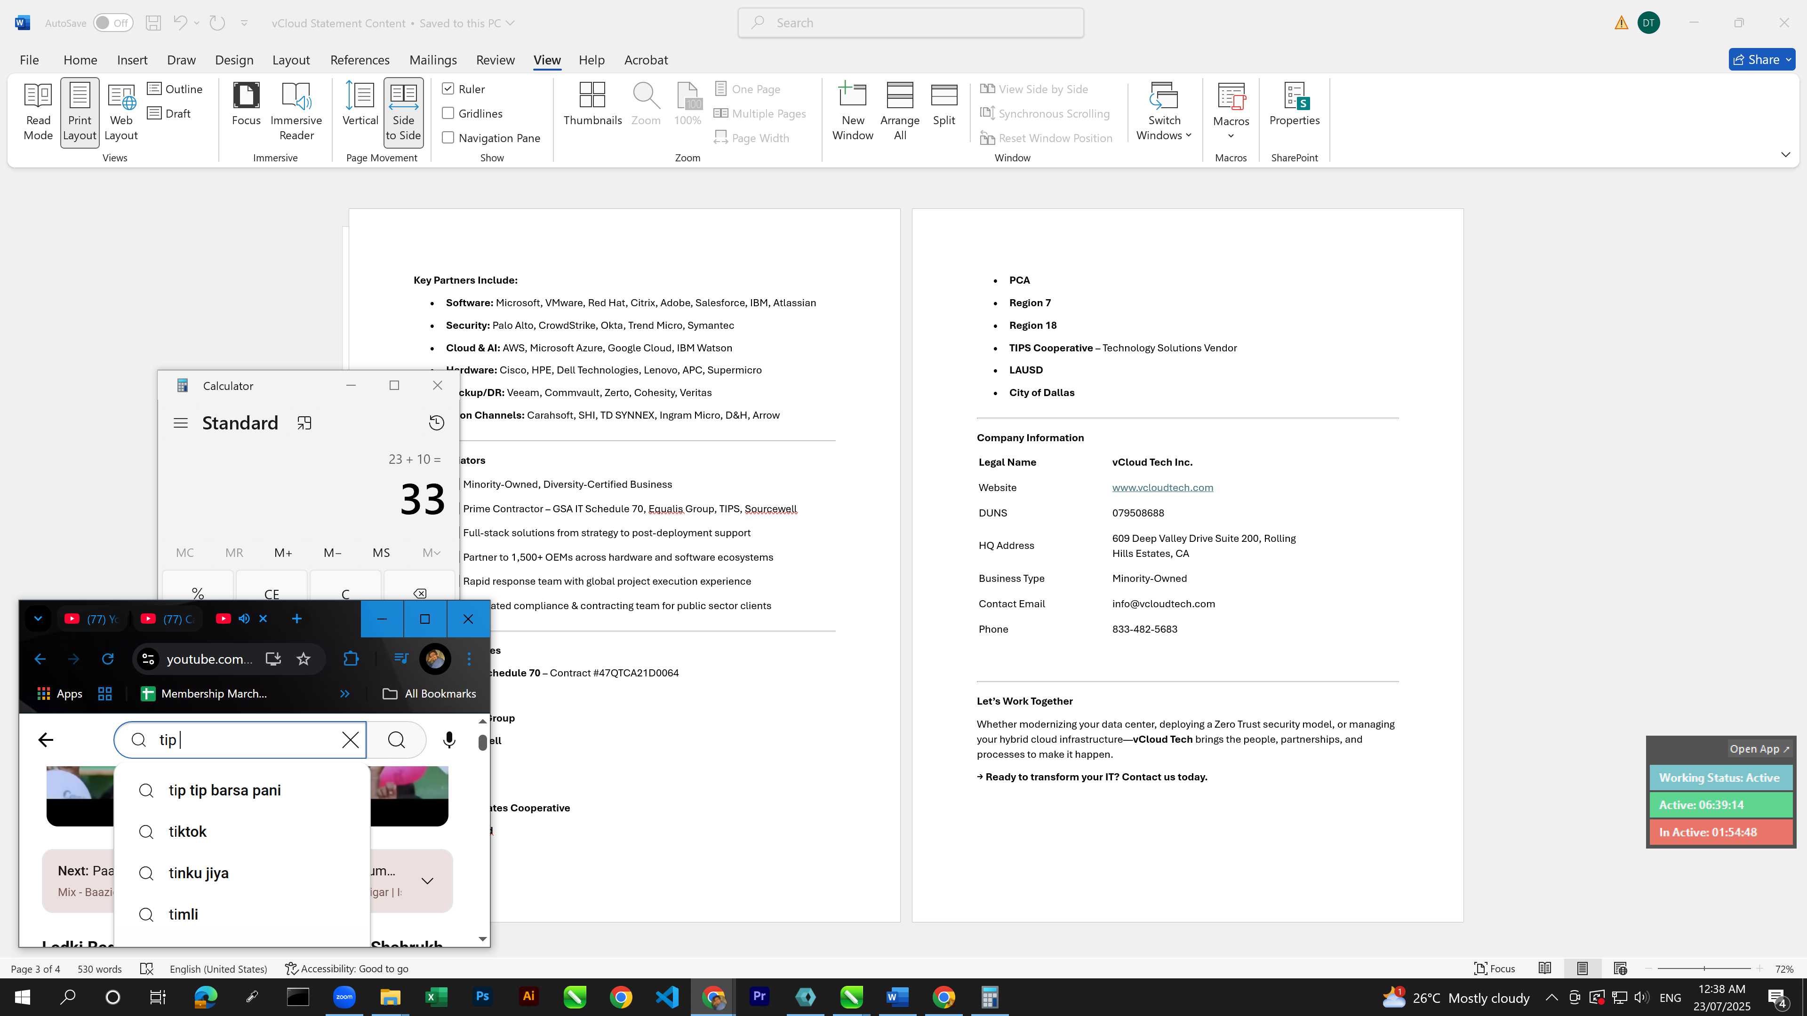Show more bookmarks via double chevron
The image size is (1807, 1016).
tap(344, 693)
